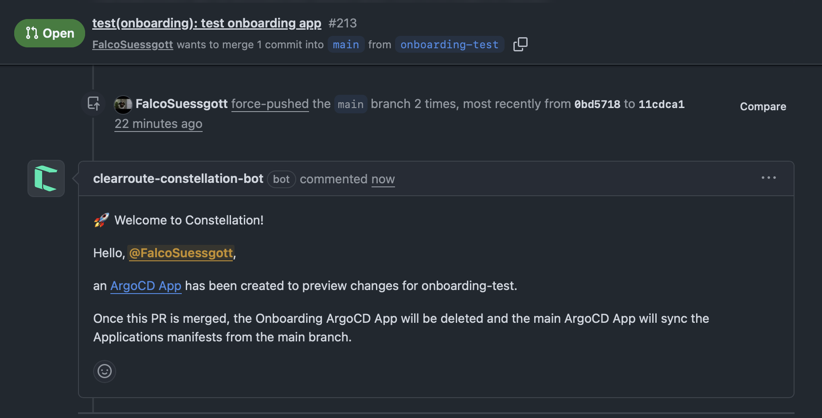Open the force-pushed link
Screen dimensions: 822x418
tap(270, 104)
